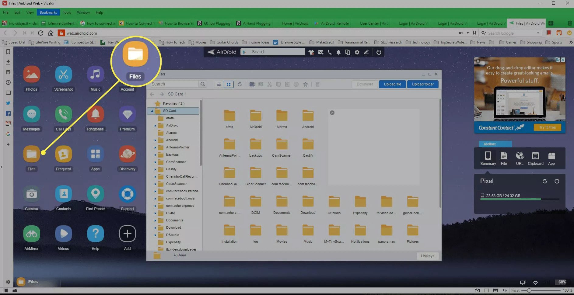Screen dimensions: 574x295
Task: Expand the Android folder in tree
Action: (x=155, y=140)
